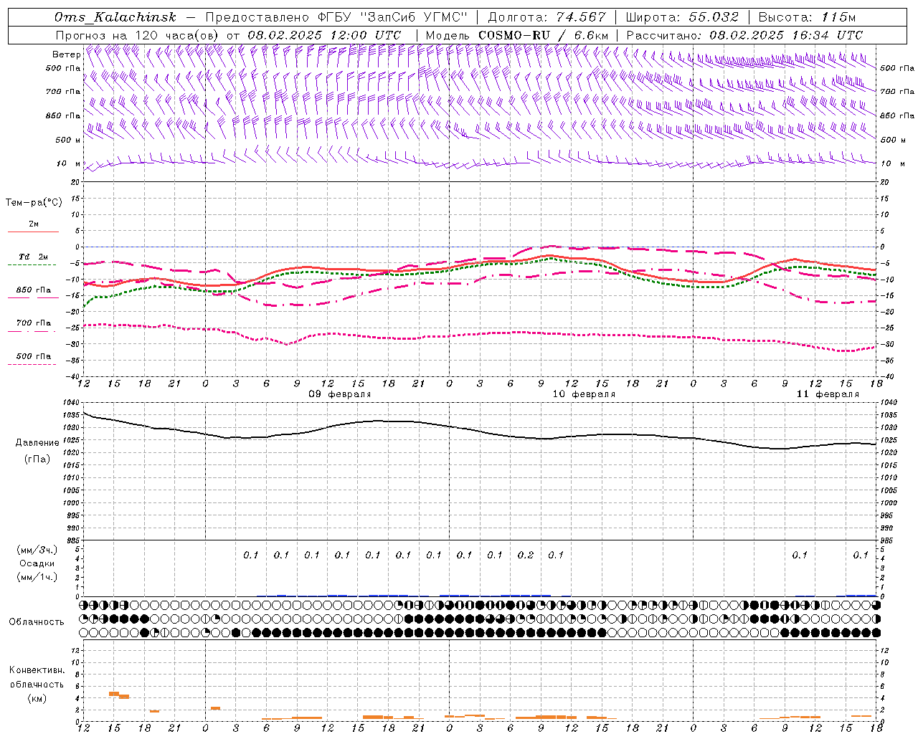918x734 pixels.
Task: Click the Конвективн. convective label
Action: [37, 670]
